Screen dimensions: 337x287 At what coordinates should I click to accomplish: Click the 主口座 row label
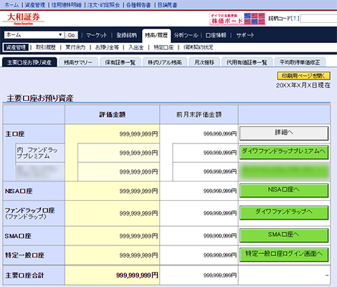(x=15, y=134)
